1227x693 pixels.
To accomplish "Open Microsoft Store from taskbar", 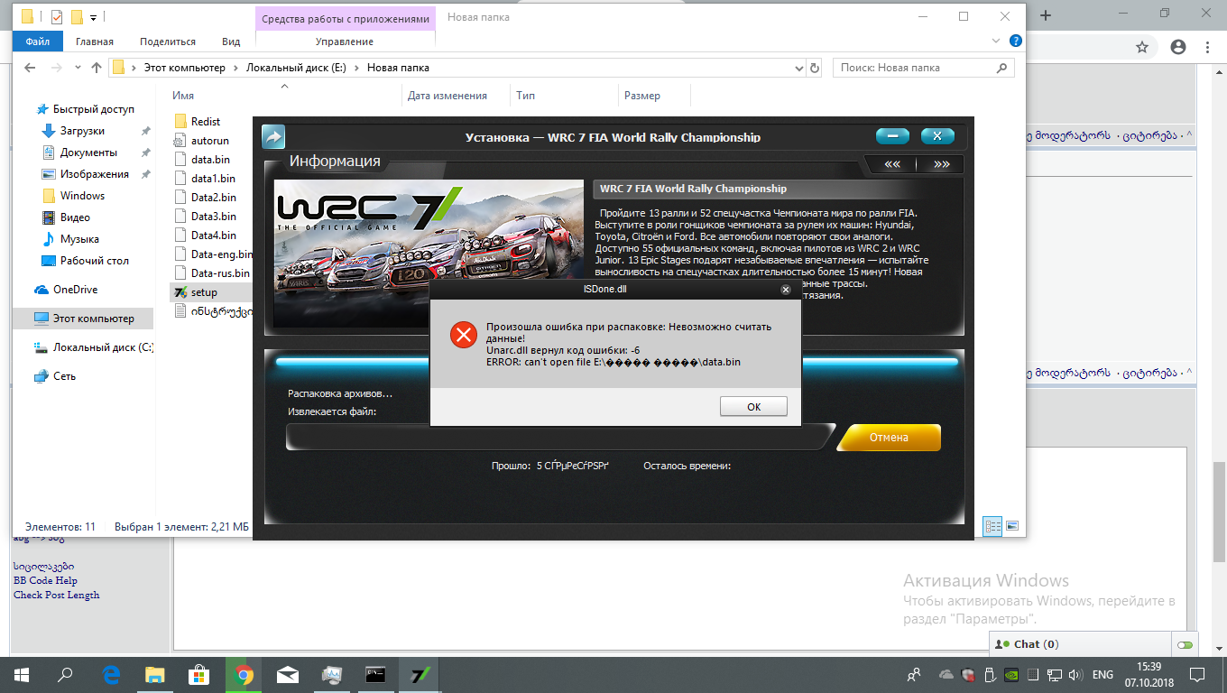I will (x=199, y=674).
